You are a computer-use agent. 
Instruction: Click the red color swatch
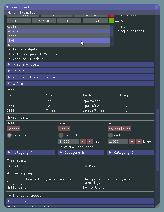tap(111, 16)
